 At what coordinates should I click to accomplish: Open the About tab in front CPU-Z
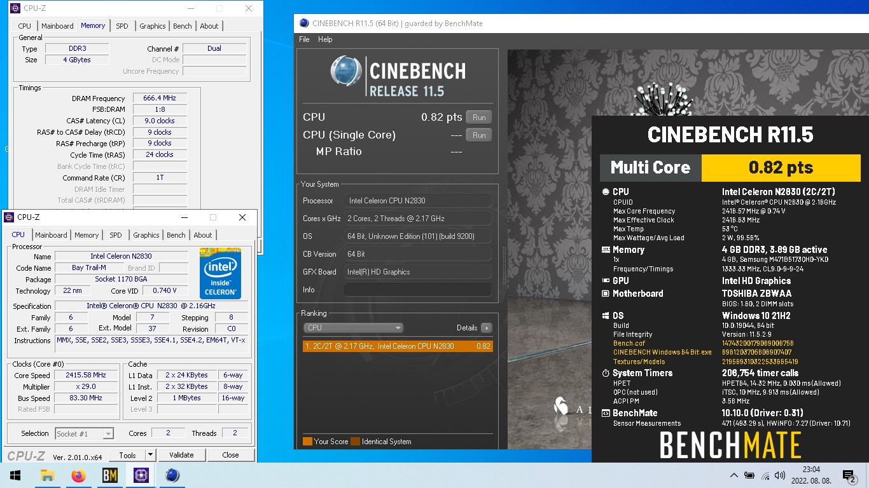tap(203, 235)
